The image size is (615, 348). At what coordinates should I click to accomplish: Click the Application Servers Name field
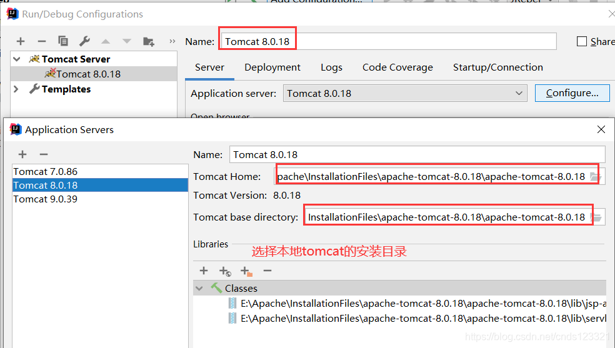click(x=417, y=154)
